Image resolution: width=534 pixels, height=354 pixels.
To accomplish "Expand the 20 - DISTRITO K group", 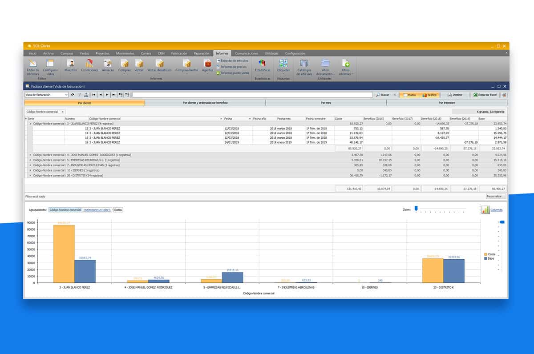I will coord(31,175).
